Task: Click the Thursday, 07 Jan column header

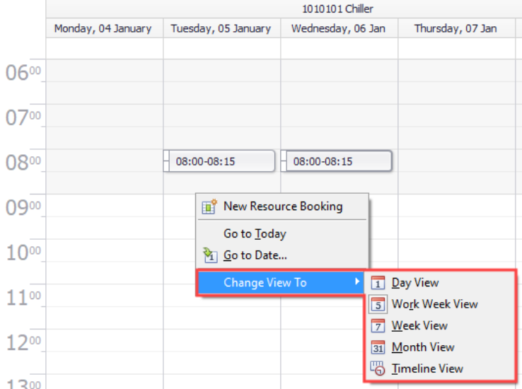Action: point(456,28)
